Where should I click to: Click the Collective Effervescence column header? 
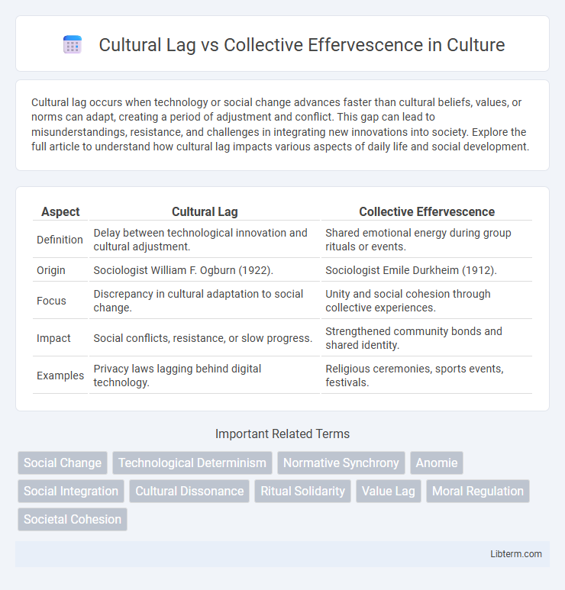tap(427, 212)
